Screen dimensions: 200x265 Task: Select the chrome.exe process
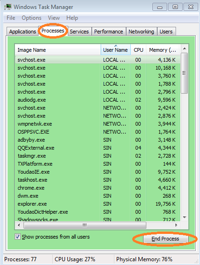pos(97,188)
